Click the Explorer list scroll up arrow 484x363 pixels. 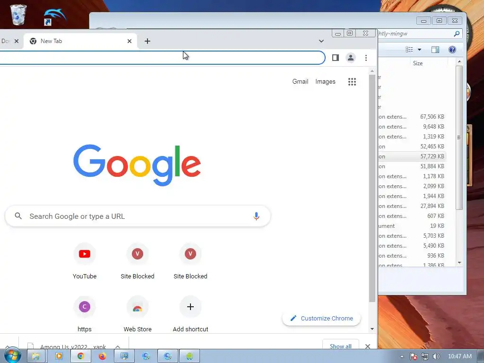pyautogui.click(x=459, y=62)
